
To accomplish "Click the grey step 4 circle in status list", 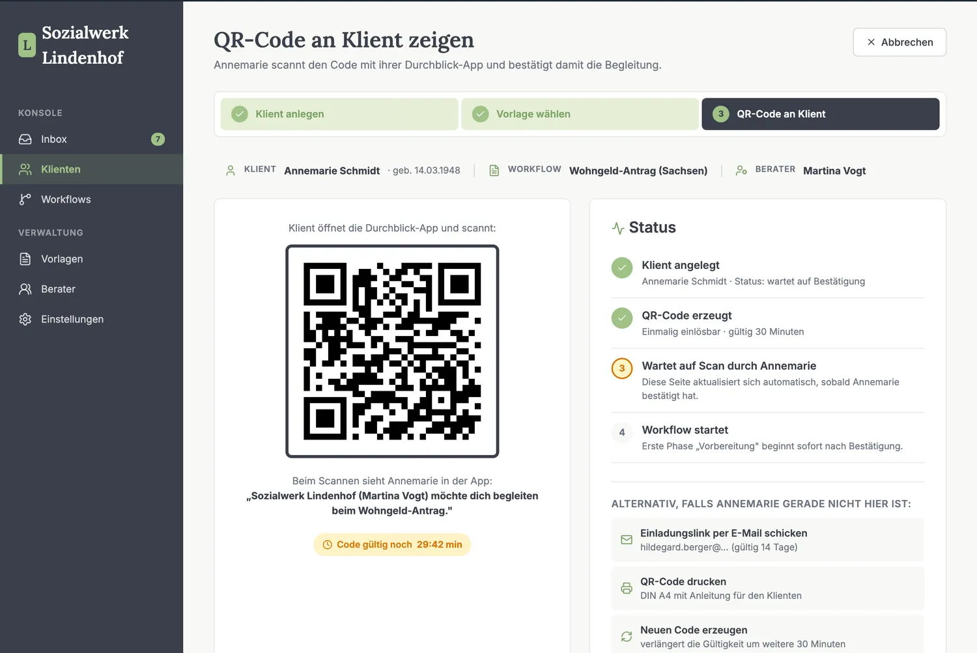I will click(622, 432).
